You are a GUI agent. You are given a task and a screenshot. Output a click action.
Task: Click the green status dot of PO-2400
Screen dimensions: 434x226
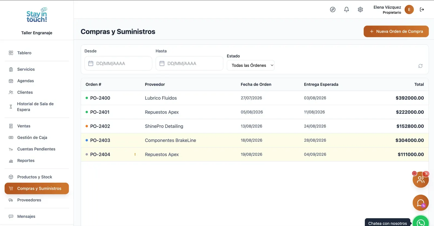point(87,98)
